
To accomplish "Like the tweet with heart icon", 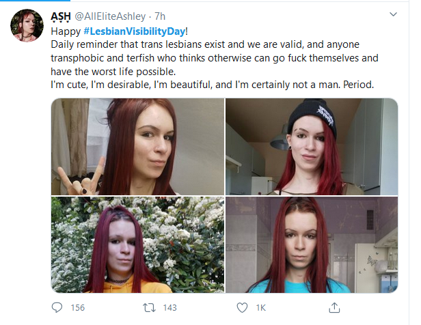I will click(242, 307).
